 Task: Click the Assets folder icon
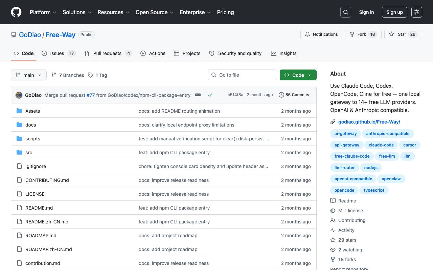point(19,111)
